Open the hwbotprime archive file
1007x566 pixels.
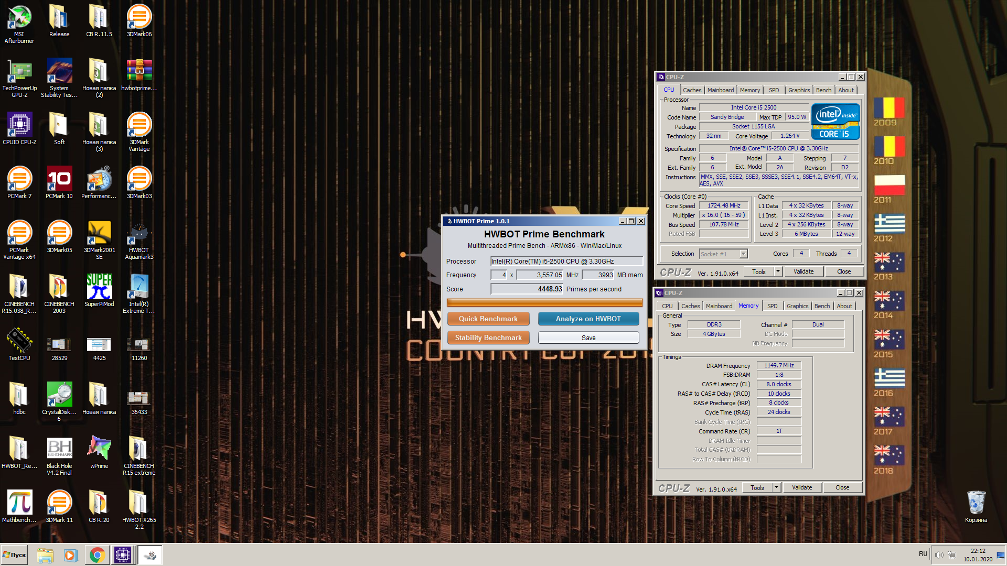(x=139, y=74)
